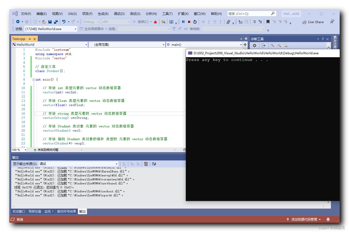Pause debugging with the Break All icon

coord(183,22)
